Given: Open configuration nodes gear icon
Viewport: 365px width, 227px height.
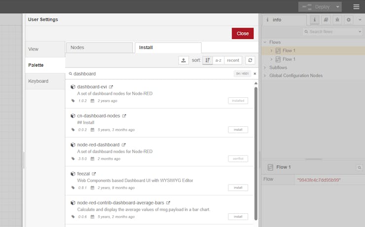Looking at the screenshot, I should point(348,20).
